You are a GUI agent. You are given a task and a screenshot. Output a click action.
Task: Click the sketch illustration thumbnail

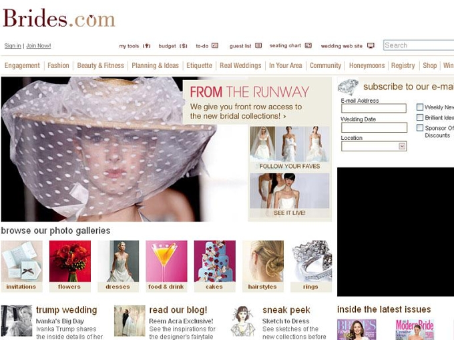coord(243,321)
